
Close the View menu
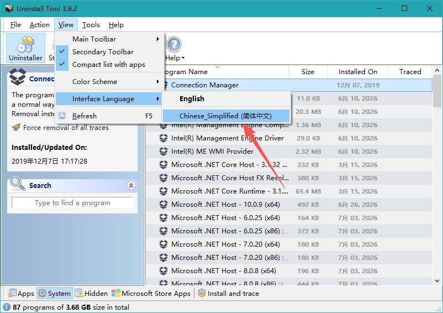click(x=66, y=25)
